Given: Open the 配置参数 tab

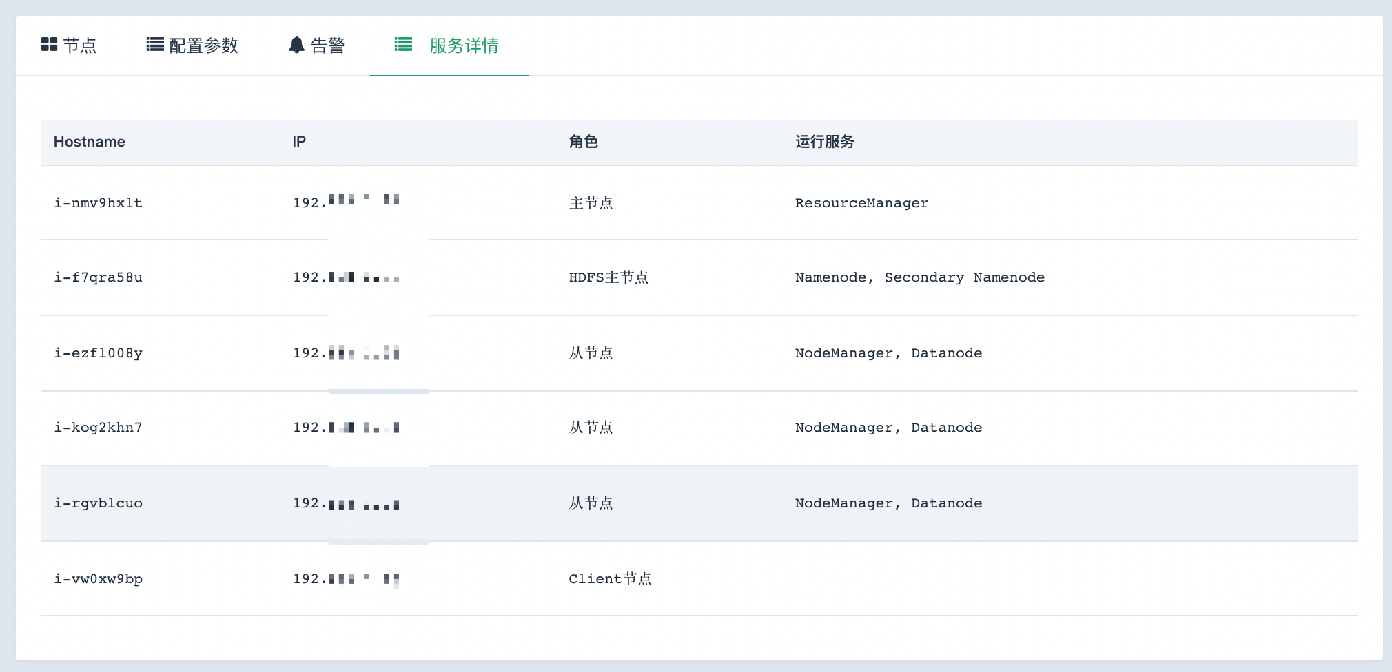Looking at the screenshot, I should (192, 45).
